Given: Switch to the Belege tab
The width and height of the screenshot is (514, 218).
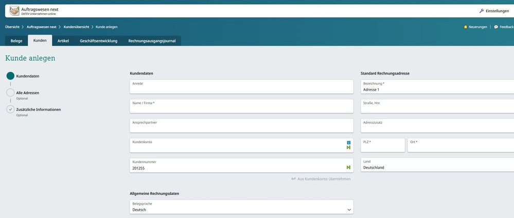Looking at the screenshot, I should point(16,41).
